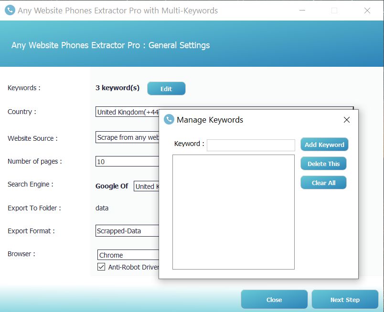Open the Website Source dropdown
Image resolution: width=384 pixels, height=312 pixels.
click(x=127, y=137)
